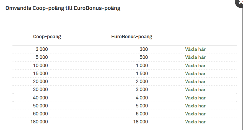
Task: Click Växla här for 40 000 Coop-poäng
Action: tap(195, 98)
